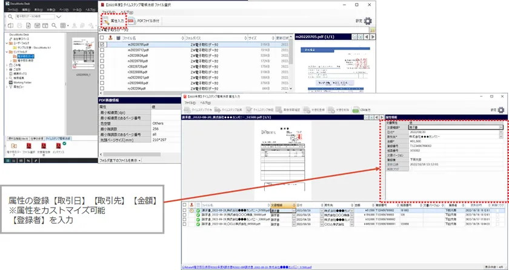Open the 設定 gear in attribute input window
The height and width of the screenshot is (270, 509).
502,110
